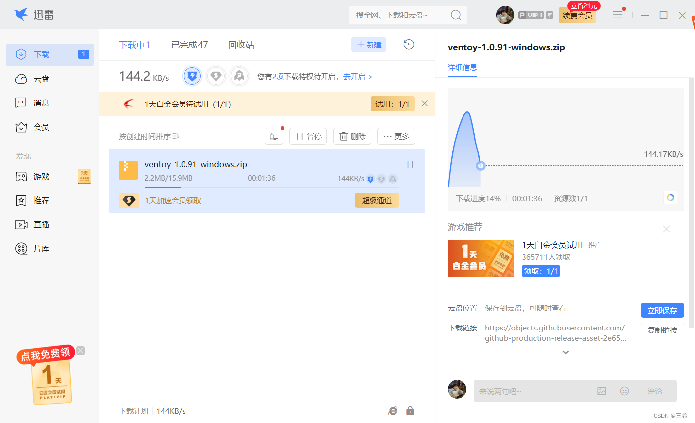Click the zip file icon of ventoy

click(x=128, y=170)
